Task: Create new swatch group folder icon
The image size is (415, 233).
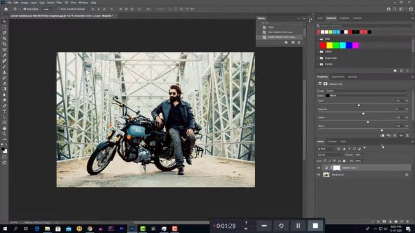Action: pos(395,71)
